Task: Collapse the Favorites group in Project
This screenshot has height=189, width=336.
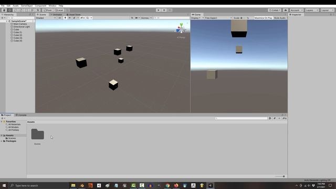Action: pyautogui.click(x=2, y=121)
